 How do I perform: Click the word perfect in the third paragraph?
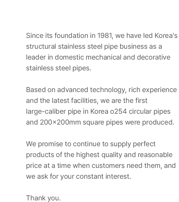point(144,144)
